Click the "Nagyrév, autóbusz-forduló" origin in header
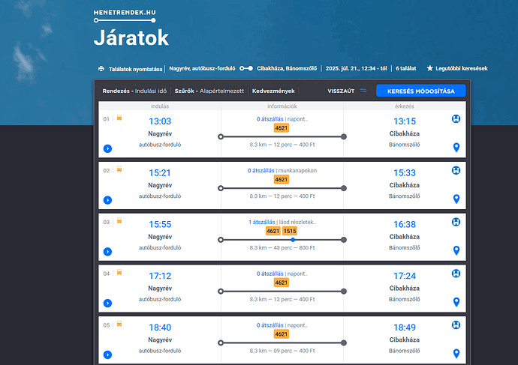The image size is (518, 365). click(x=202, y=68)
